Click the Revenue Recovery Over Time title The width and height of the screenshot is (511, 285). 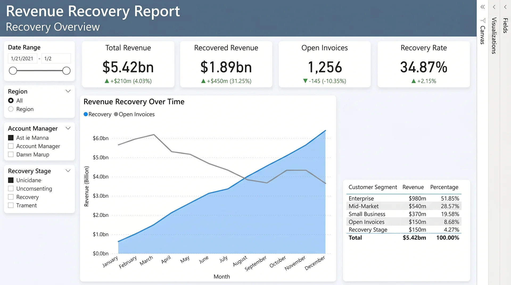point(134,102)
